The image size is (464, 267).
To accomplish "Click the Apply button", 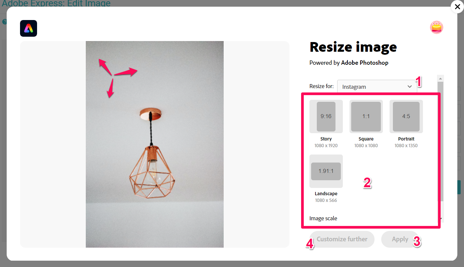I will click(400, 239).
